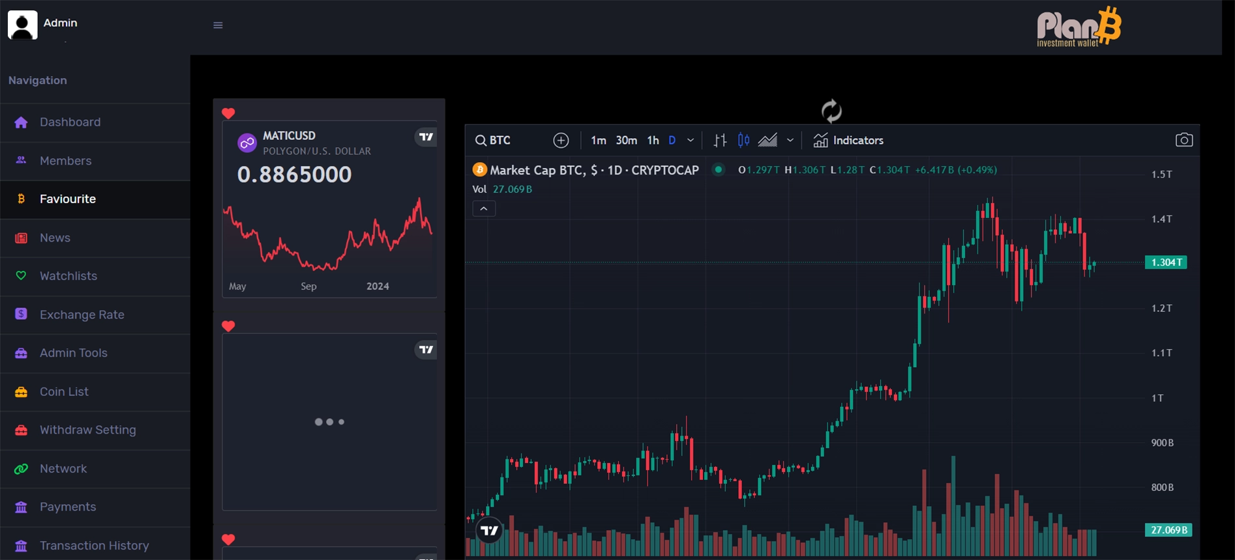This screenshot has width=1235, height=560.
Task: Collapse the chart legend with caret button
Action: pyautogui.click(x=484, y=208)
